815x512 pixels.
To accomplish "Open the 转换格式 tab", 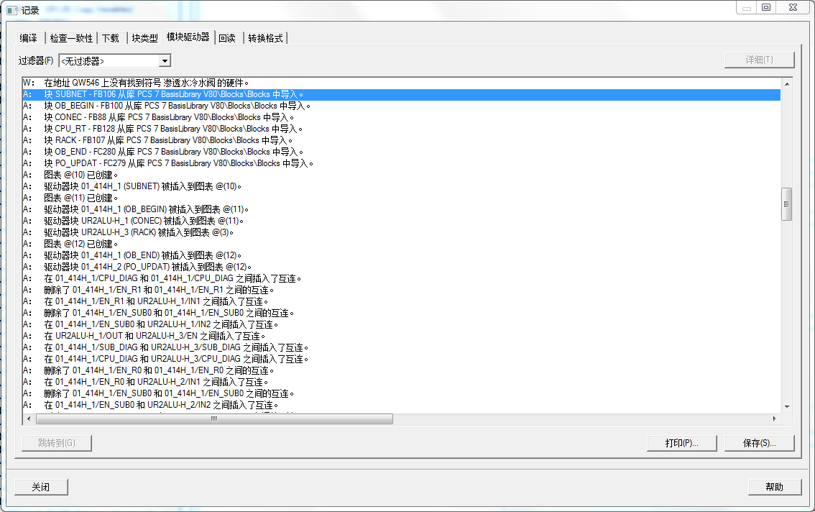I will point(263,37).
